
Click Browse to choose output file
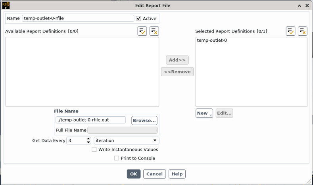click(144, 120)
